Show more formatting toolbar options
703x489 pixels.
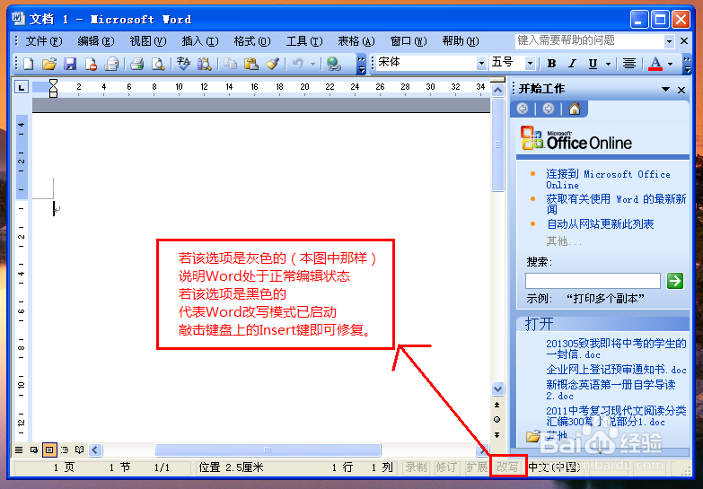click(x=687, y=64)
